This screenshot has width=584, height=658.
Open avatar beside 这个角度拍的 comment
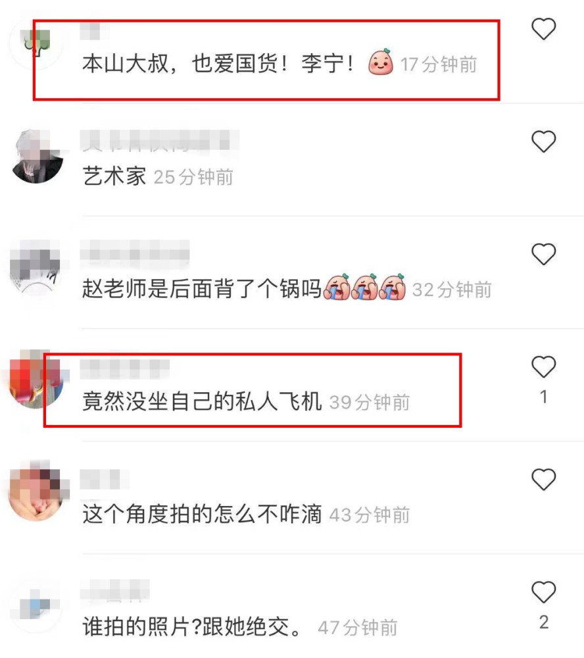click(x=36, y=493)
